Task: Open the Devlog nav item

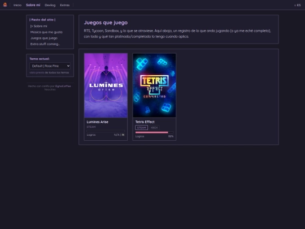Action: (50, 5)
